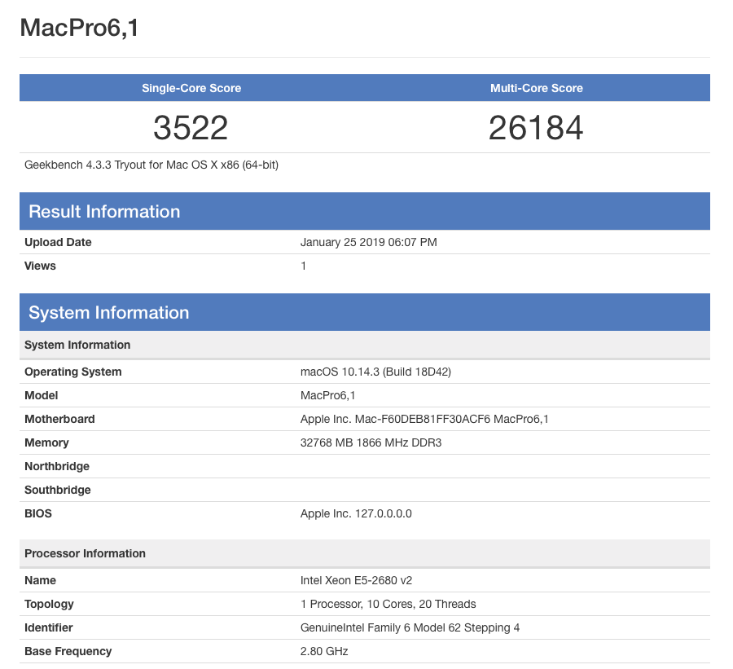Select the Geekbench 4.3.3 Tryout version line

[151, 165]
